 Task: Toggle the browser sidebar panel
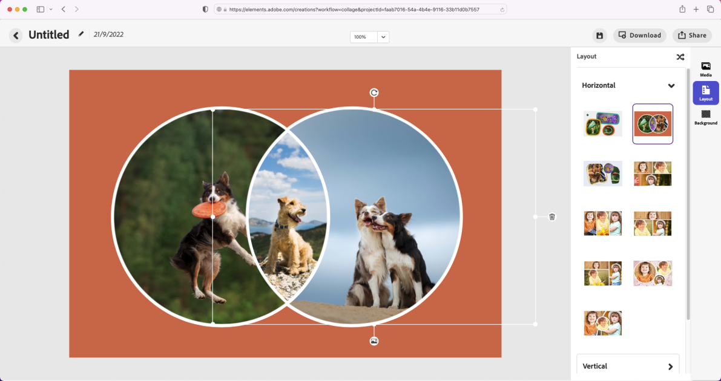click(x=40, y=9)
